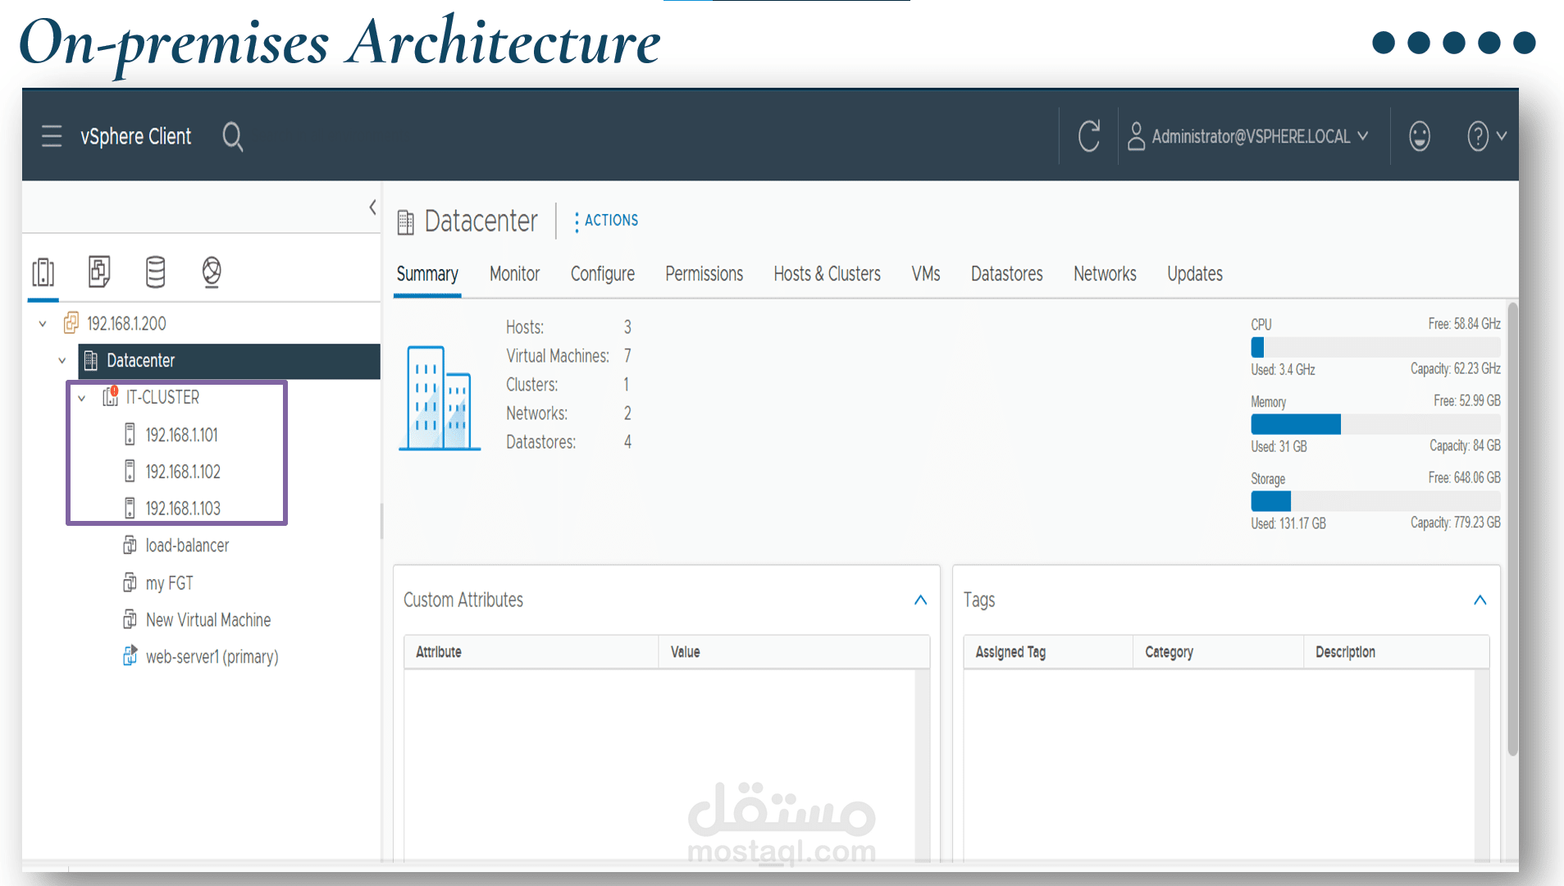This screenshot has height=886, width=1564.
Task: Click the web-server1 (primary) VM icon
Action: [130, 656]
